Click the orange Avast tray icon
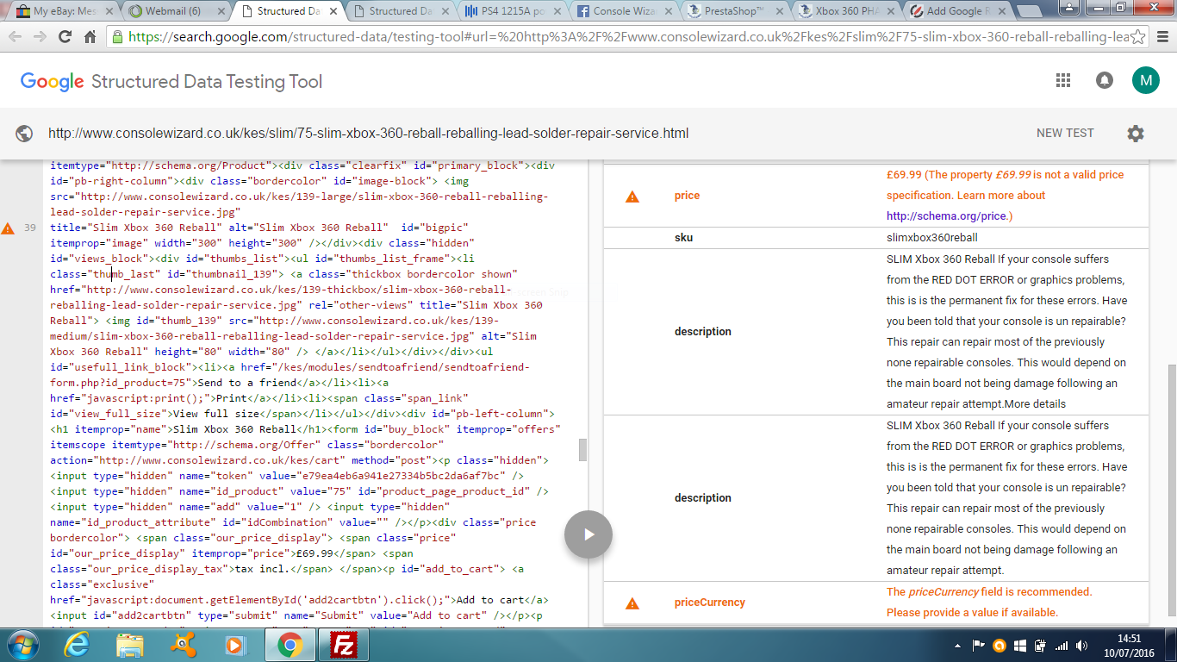 (x=1000, y=645)
